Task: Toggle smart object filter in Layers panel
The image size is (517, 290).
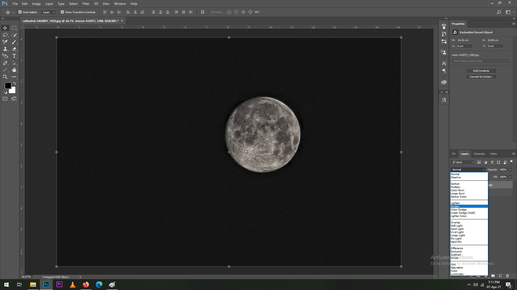Action: click(x=505, y=162)
